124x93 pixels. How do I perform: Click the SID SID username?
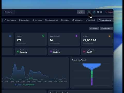99,12
